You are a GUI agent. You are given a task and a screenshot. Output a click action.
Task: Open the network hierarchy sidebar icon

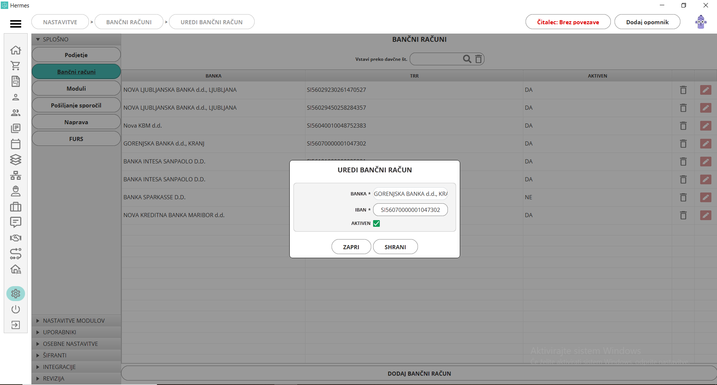click(x=16, y=175)
